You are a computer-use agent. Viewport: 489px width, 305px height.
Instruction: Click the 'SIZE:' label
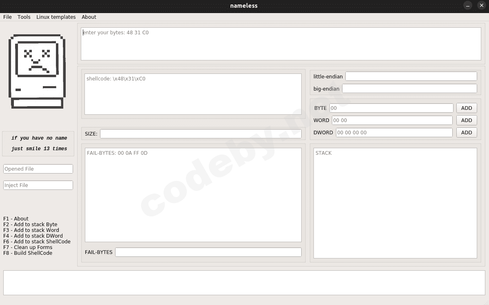(x=91, y=134)
